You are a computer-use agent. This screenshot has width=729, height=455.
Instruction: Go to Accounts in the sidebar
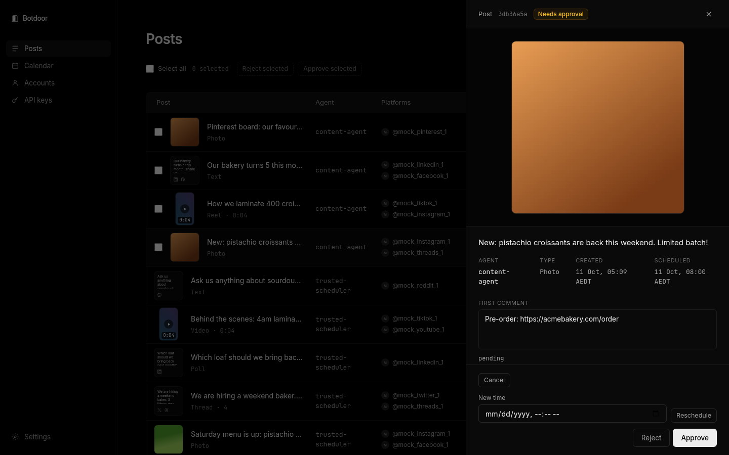tap(59, 83)
